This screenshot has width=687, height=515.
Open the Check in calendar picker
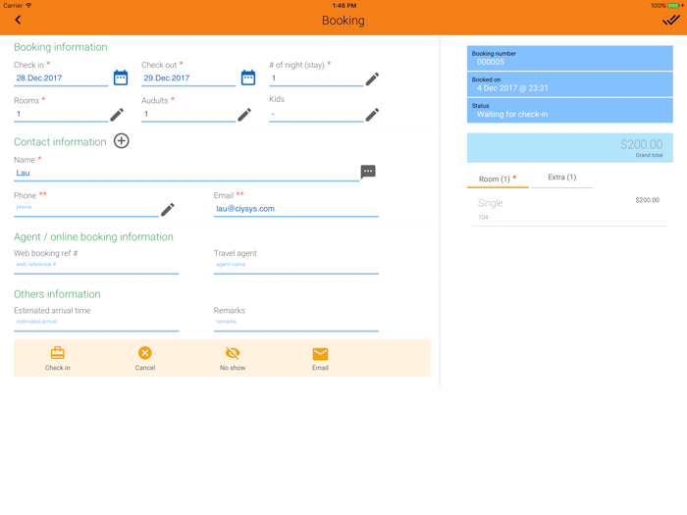pos(121,77)
